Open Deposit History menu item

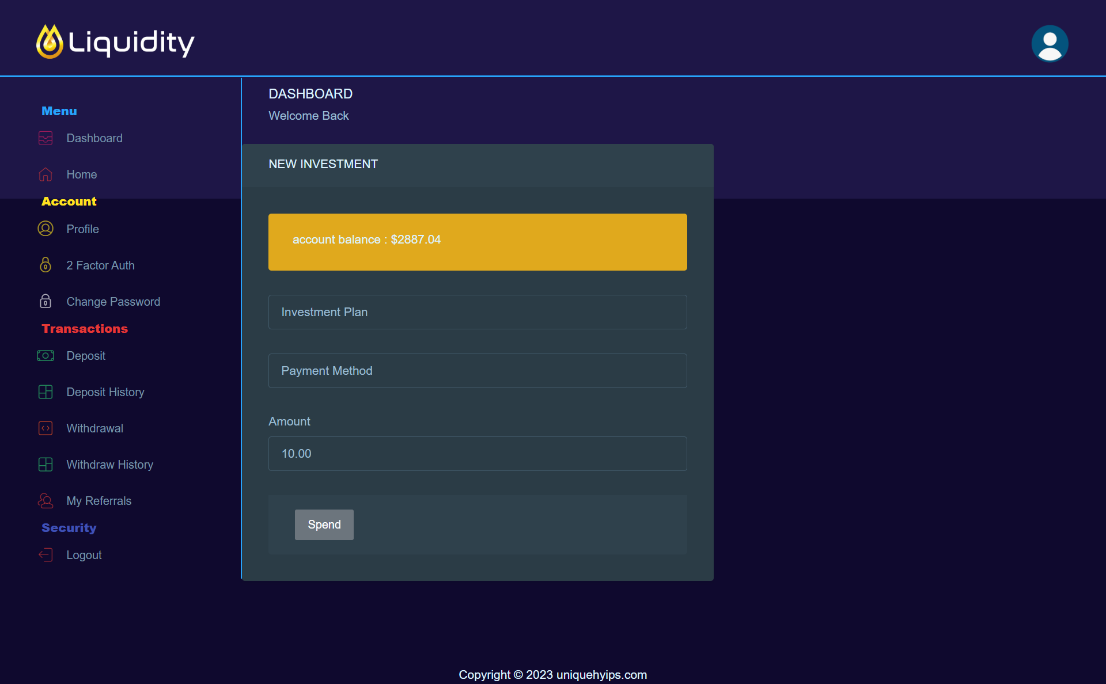[105, 392]
